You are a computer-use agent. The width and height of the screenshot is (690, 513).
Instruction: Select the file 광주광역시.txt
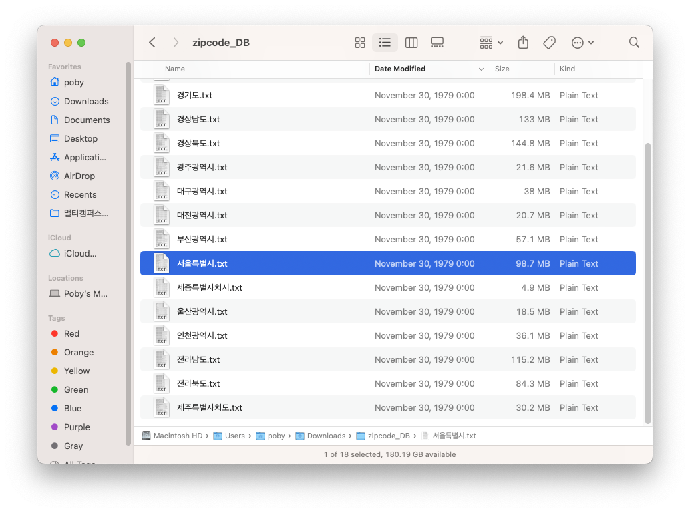[x=387, y=167]
